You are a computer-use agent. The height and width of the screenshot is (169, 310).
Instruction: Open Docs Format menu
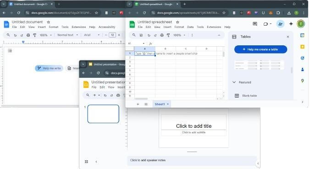coord(53,27)
